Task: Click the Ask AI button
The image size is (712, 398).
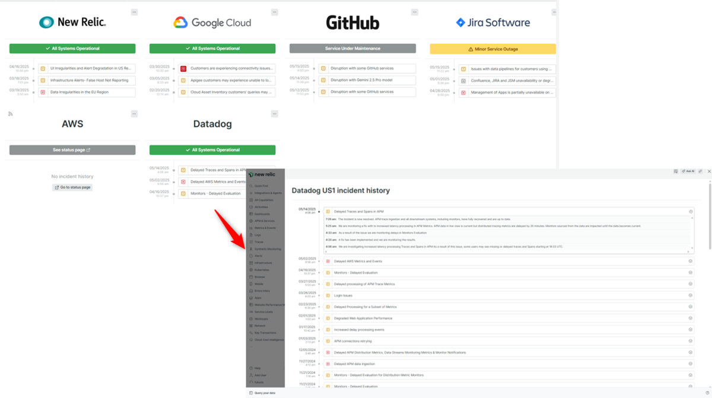Action: pyautogui.click(x=688, y=171)
